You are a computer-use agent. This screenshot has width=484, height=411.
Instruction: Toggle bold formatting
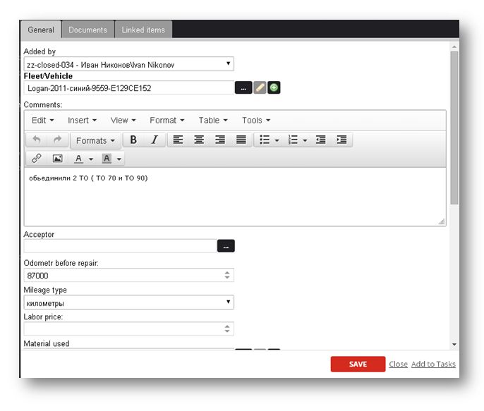click(133, 140)
